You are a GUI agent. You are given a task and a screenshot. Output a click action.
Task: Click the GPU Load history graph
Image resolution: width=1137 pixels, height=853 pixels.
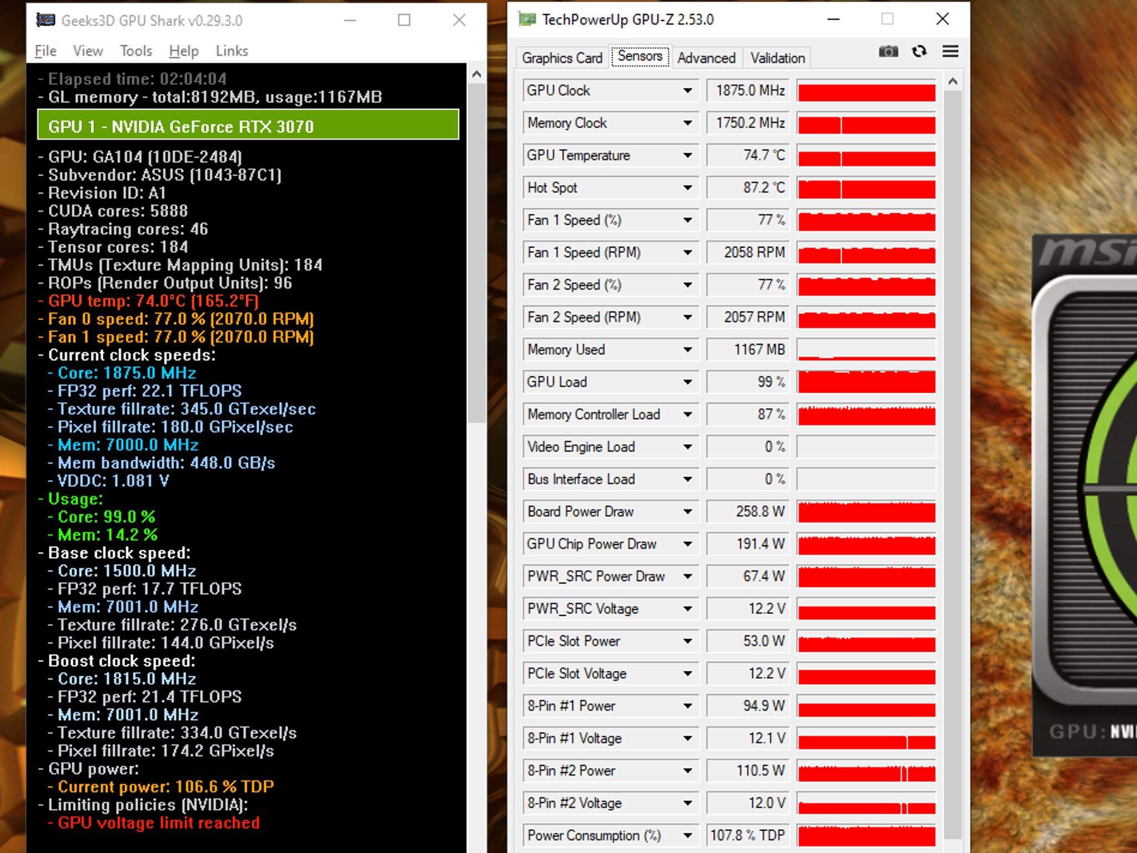pyautogui.click(x=866, y=382)
